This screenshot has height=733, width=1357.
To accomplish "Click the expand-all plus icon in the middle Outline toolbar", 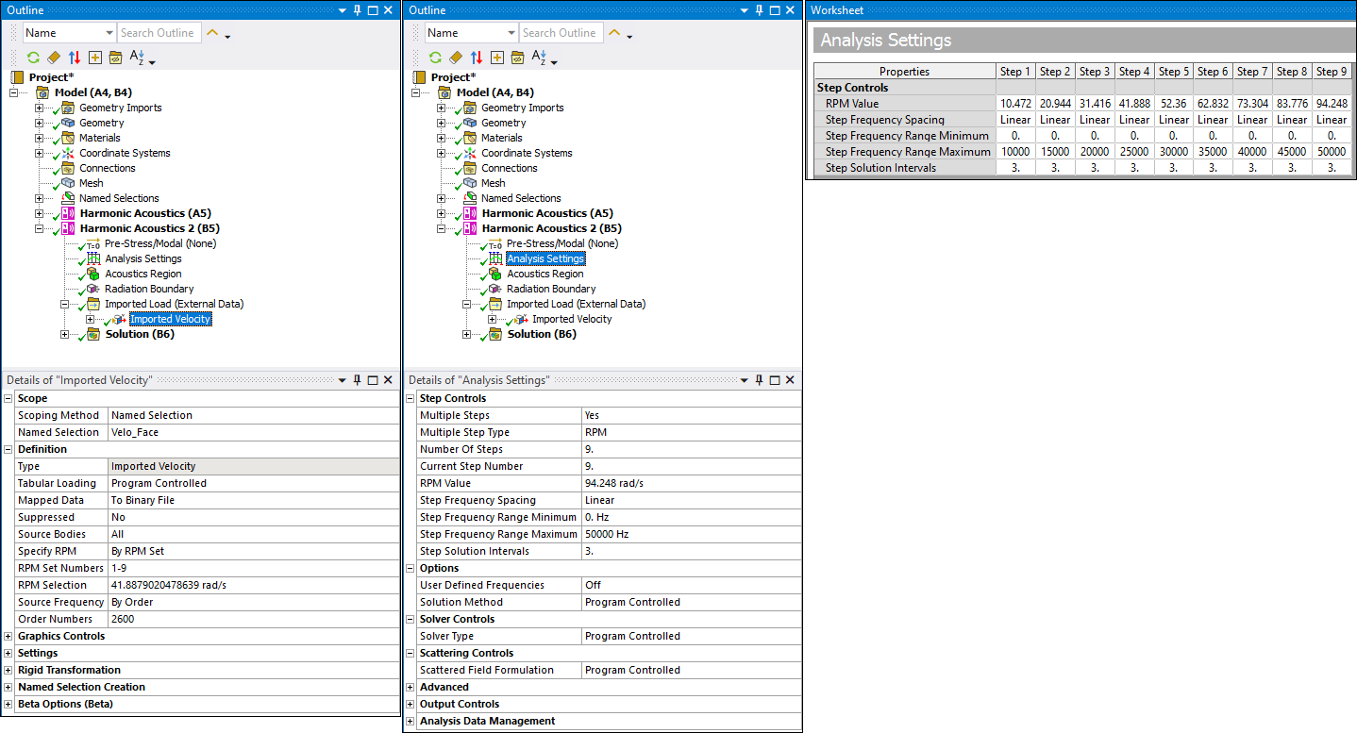I will pos(497,58).
